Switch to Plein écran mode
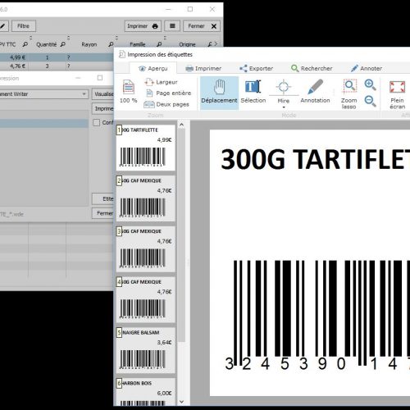The width and height of the screenshot is (410, 410). pyautogui.click(x=397, y=94)
